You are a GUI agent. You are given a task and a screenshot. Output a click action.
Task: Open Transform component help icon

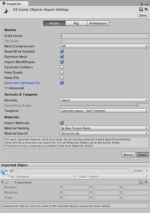[141, 182]
